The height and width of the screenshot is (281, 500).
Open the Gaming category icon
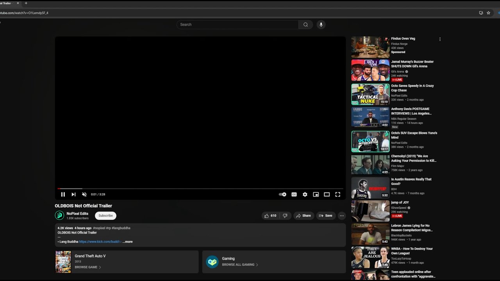(x=212, y=261)
